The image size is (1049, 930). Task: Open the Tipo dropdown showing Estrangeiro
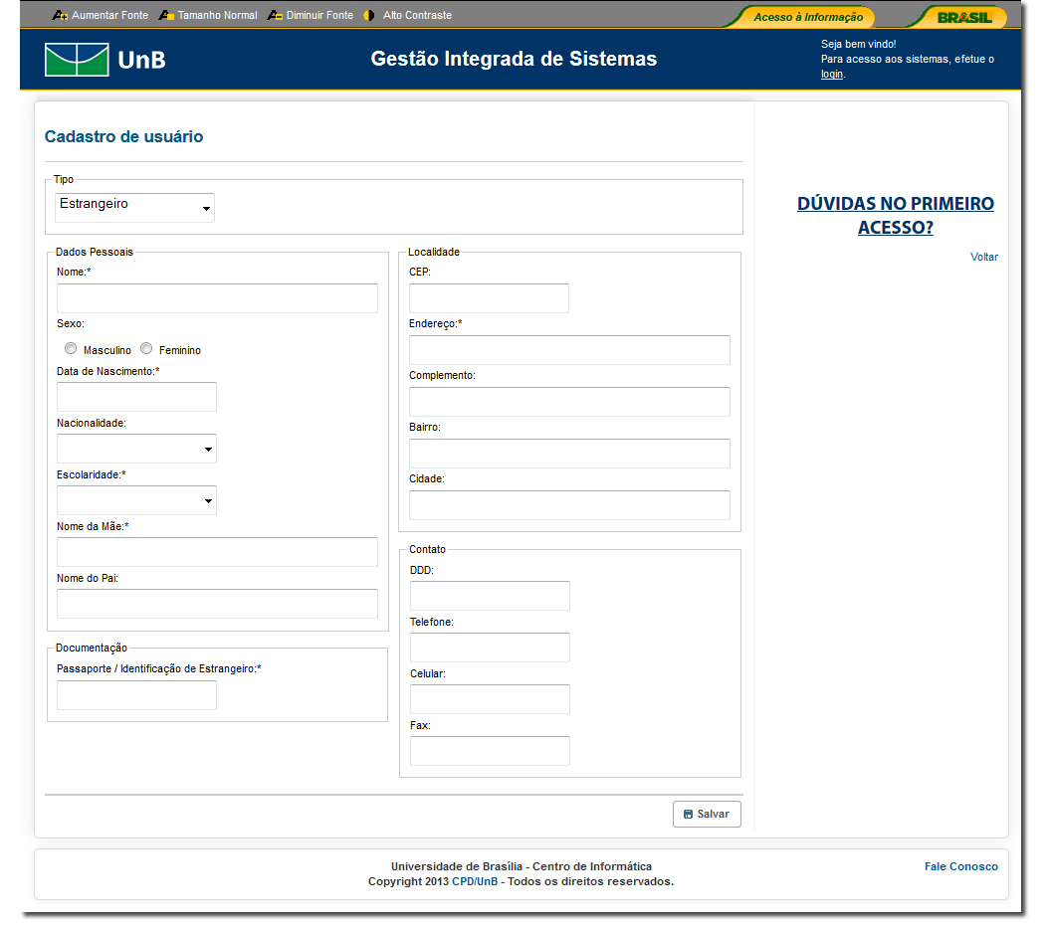click(134, 207)
